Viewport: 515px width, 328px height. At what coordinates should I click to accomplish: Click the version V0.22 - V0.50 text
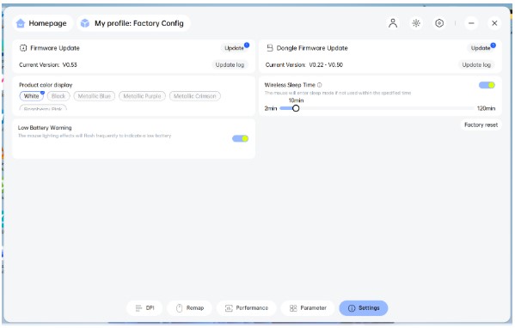(326, 65)
